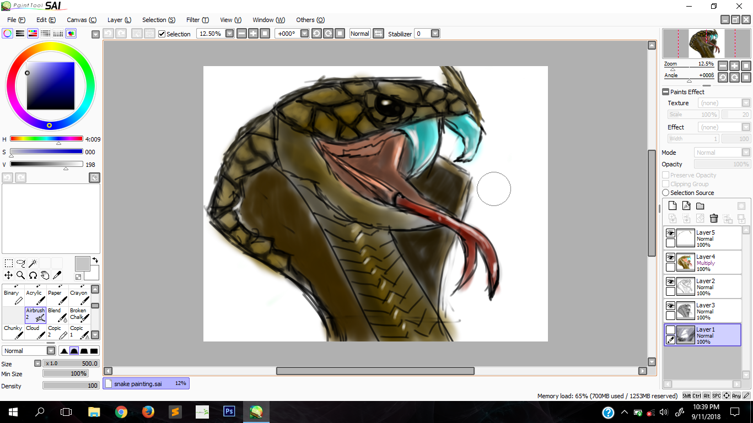Screen dimensions: 753x423
Task: Open the Filter menu
Action: (x=197, y=20)
